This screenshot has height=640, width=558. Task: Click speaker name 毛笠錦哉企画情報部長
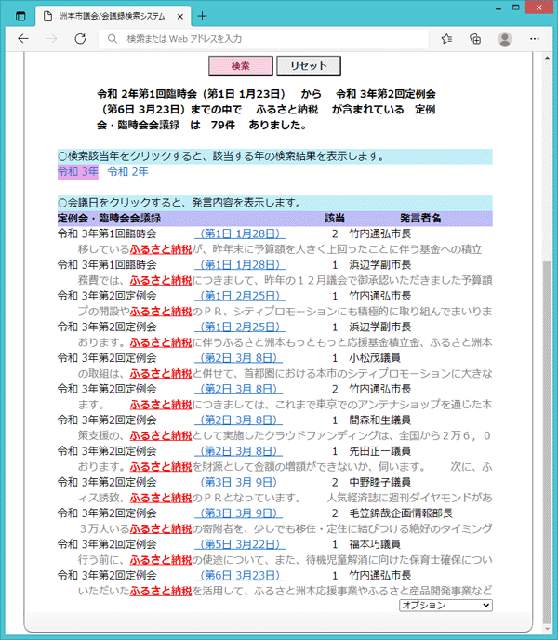401,513
